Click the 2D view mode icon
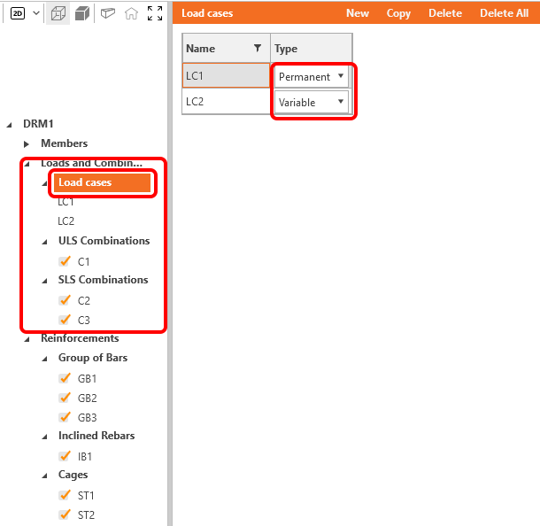This screenshot has width=540, height=526. 18,13
